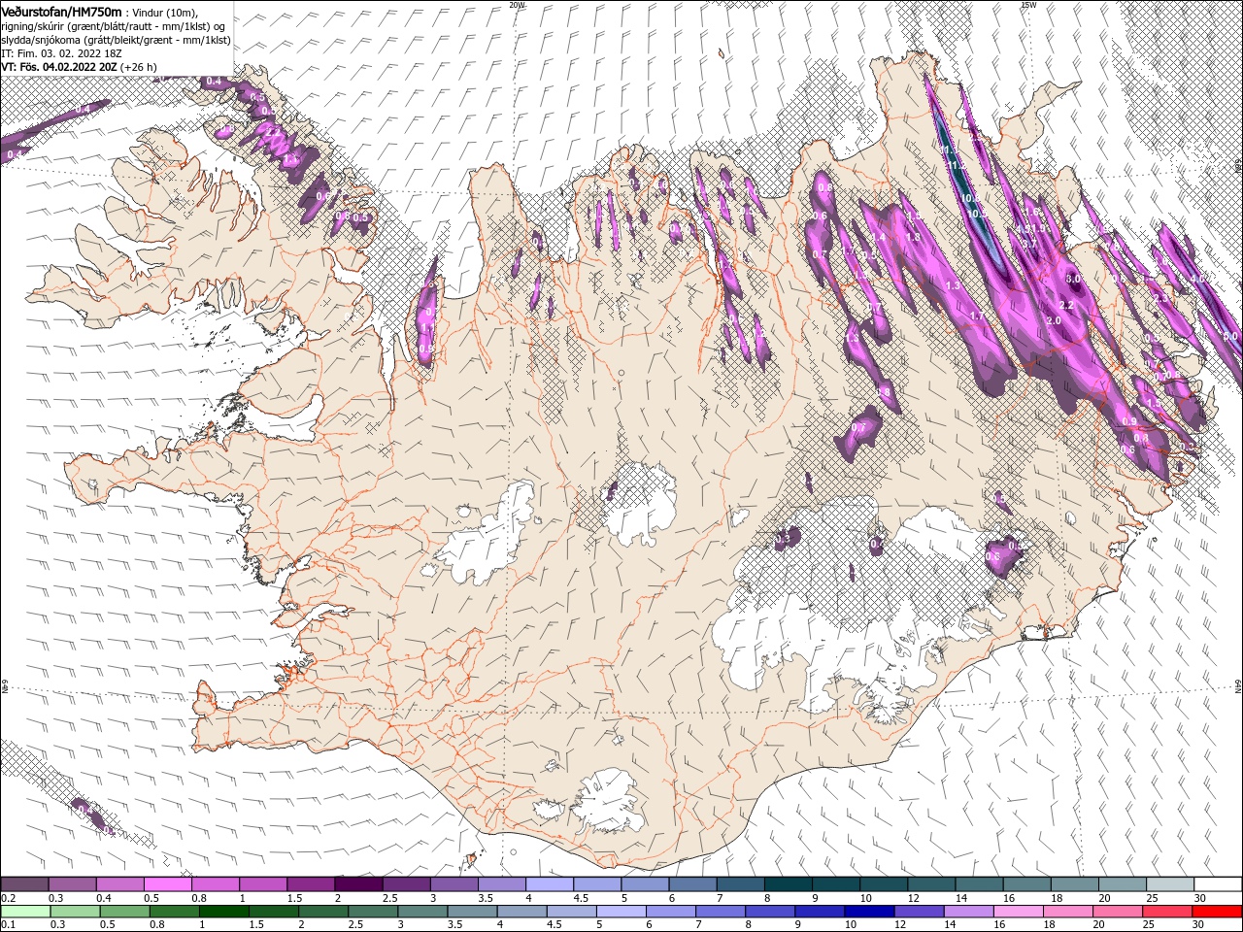Pick the darkest green 1–1.5 rain legend swatch
Viewport: 1243px width, 932px height.
tap(224, 912)
